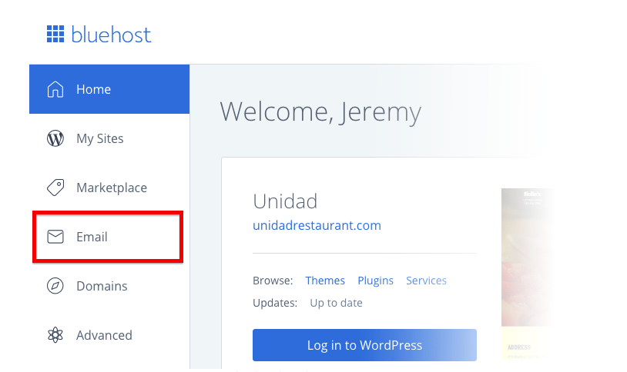Click the bluehost grid logo icon
Screen dimensions: 627x372
click(55, 34)
